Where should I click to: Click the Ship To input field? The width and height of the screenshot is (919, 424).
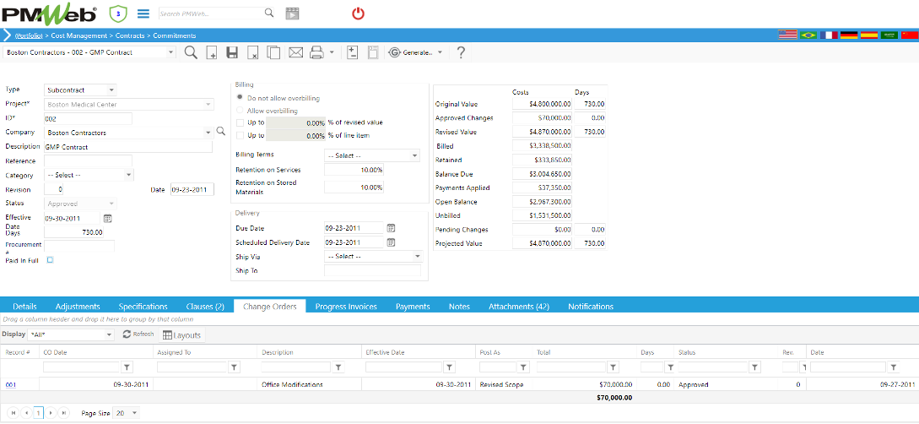pyautogui.click(x=372, y=270)
